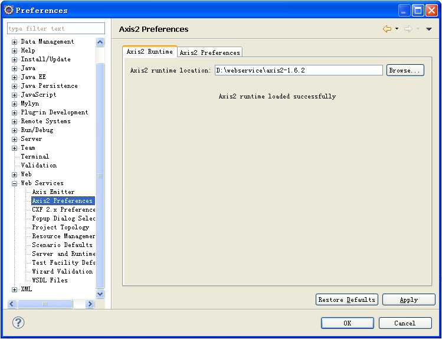Switch to the Axis2 Runtime tab
442x339 pixels.
(150, 51)
